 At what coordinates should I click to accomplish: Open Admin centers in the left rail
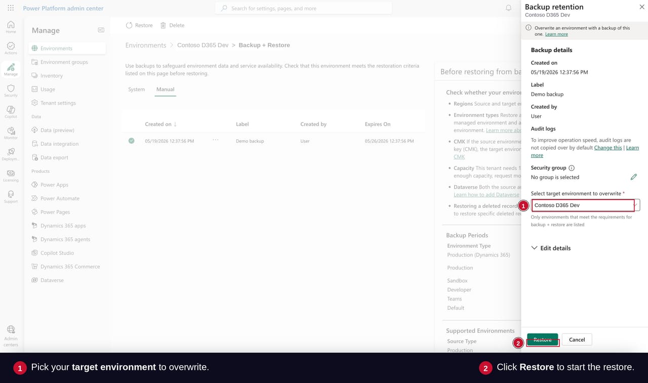[11, 336]
